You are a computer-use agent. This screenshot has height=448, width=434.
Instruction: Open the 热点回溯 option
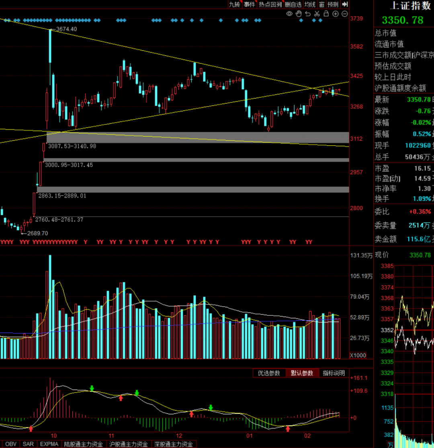click(x=270, y=4)
